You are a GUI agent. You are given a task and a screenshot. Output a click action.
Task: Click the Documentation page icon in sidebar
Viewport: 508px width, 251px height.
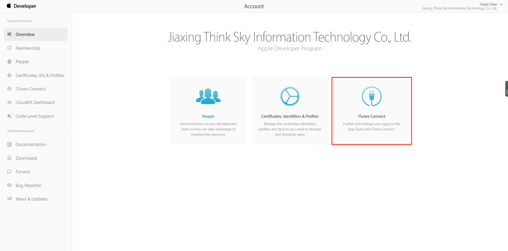point(9,144)
